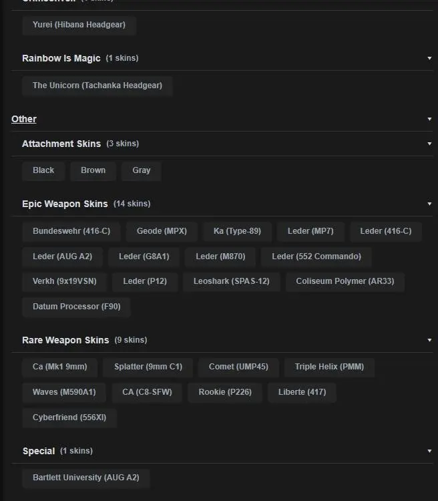Image resolution: width=438 pixels, height=501 pixels.
Task: Choose the Black attachment skin
Action: [43, 170]
